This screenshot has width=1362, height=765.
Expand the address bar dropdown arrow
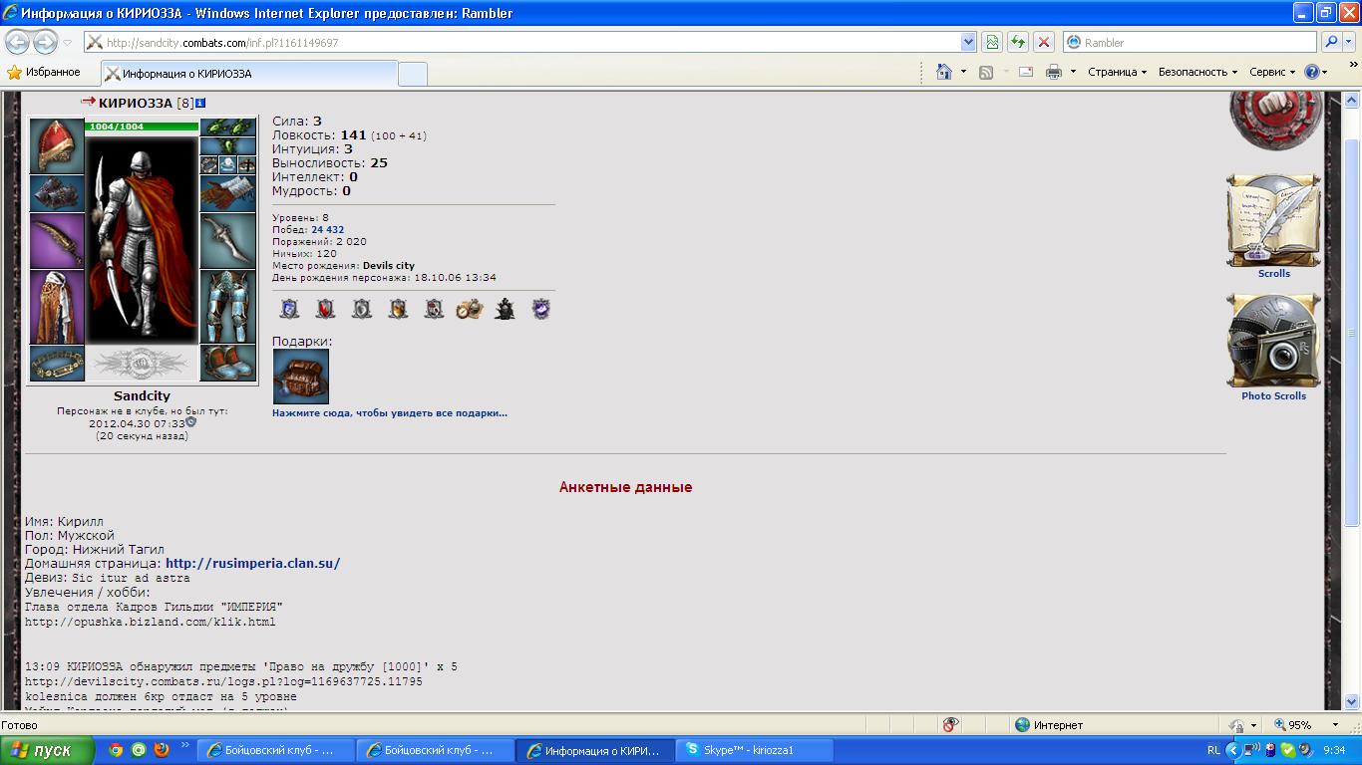tap(968, 43)
